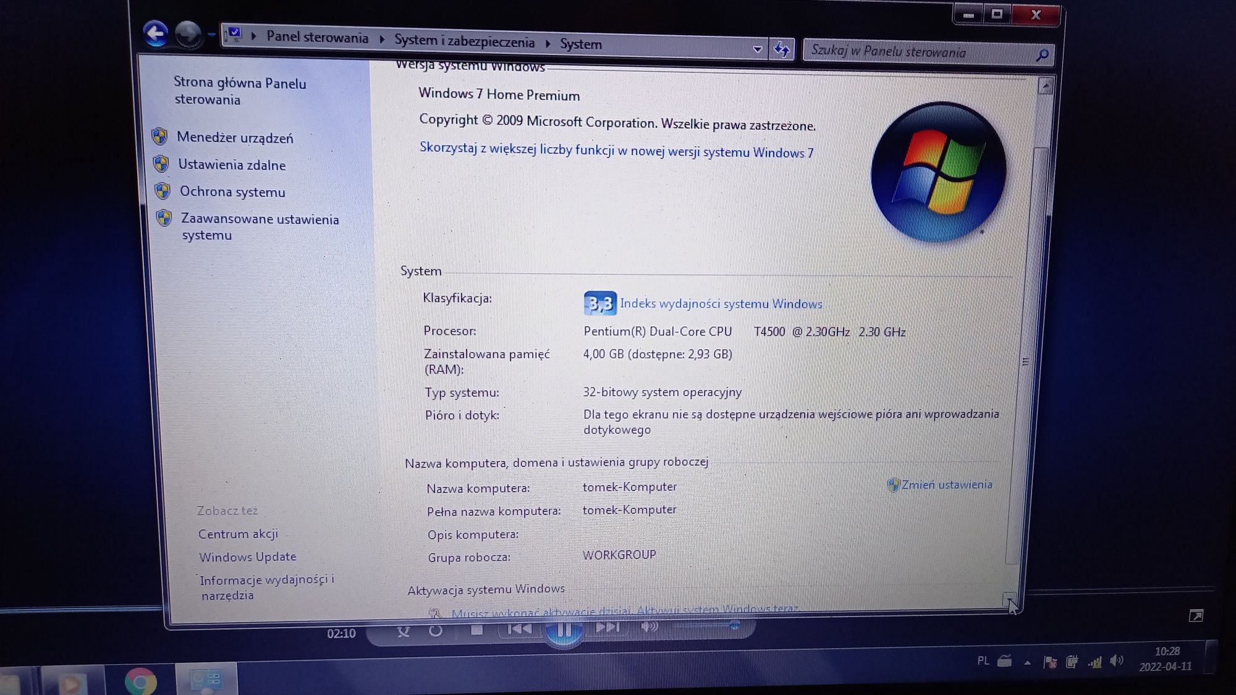This screenshot has width=1236, height=695.
Task: Open Windows Update link
Action: coord(247,557)
